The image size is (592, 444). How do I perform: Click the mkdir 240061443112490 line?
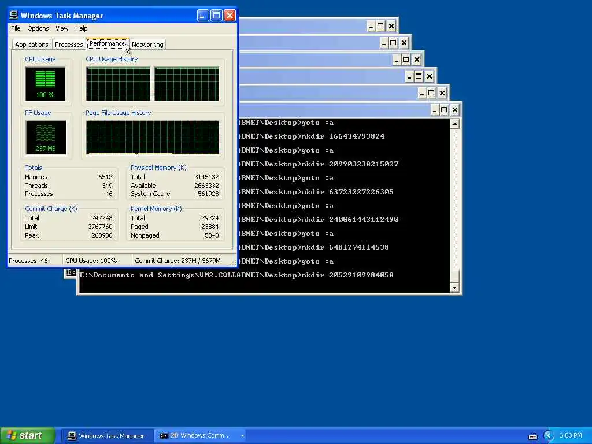pyautogui.click(x=319, y=220)
